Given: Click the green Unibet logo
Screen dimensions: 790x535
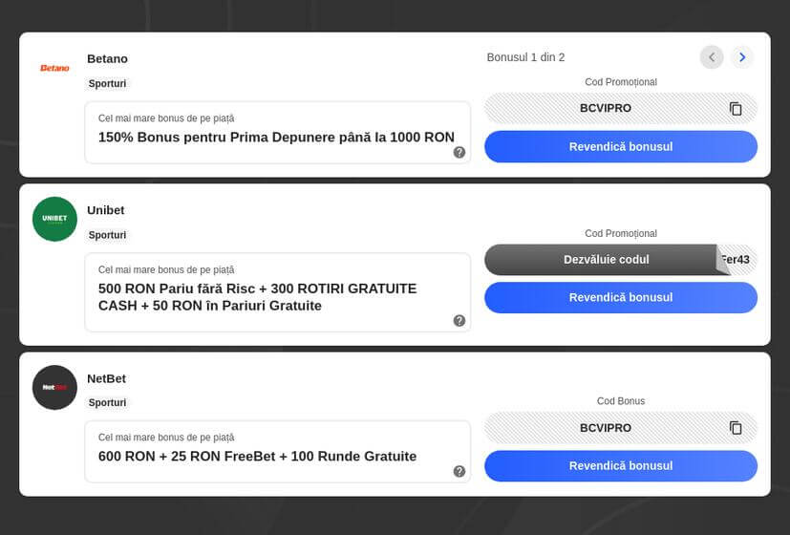Looking at the screenshot, I should (x=54, y=219).
